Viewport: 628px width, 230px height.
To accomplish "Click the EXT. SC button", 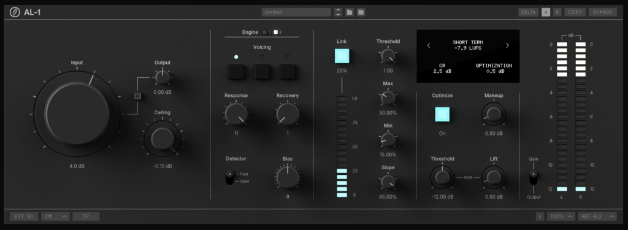I will pos(24,217).
